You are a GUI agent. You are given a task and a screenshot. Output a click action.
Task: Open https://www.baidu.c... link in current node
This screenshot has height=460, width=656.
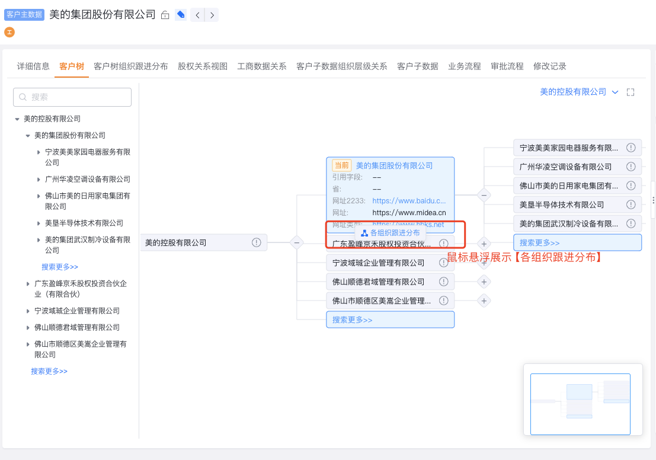(x=409, y=201)
